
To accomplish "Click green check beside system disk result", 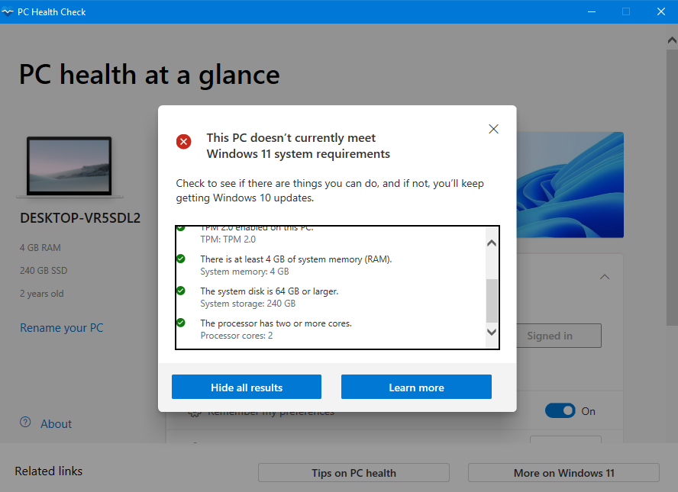I will pyautogui.click(x=181, y=291).
